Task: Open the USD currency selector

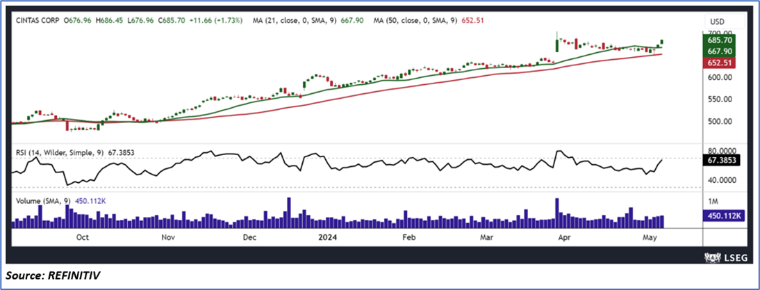Action: [724, 22]
